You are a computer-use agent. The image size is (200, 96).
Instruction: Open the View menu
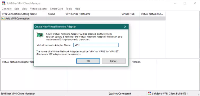(24, 9)
